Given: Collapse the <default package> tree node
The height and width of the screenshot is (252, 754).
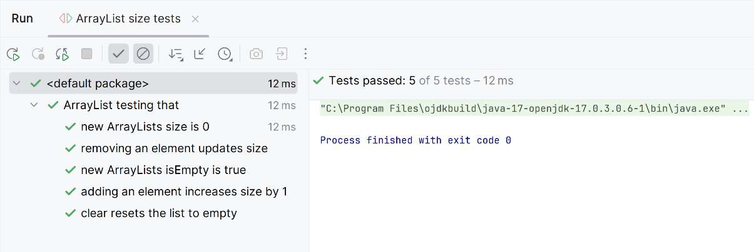Looking at the screenshot, I should coord(17,84).
